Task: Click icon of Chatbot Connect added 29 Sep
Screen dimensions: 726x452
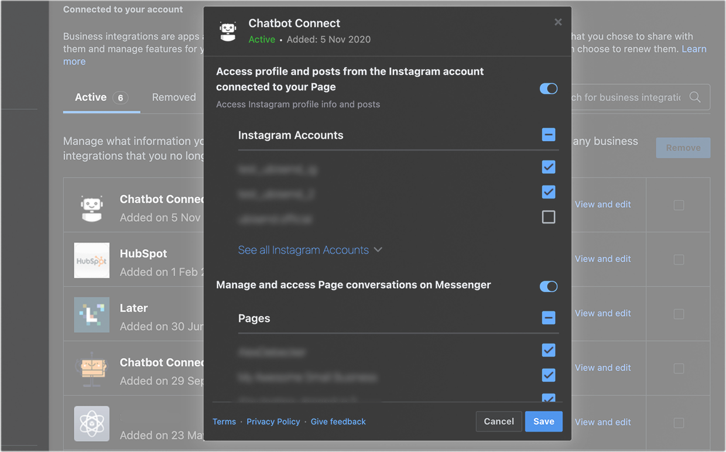Action: (92, 369)
